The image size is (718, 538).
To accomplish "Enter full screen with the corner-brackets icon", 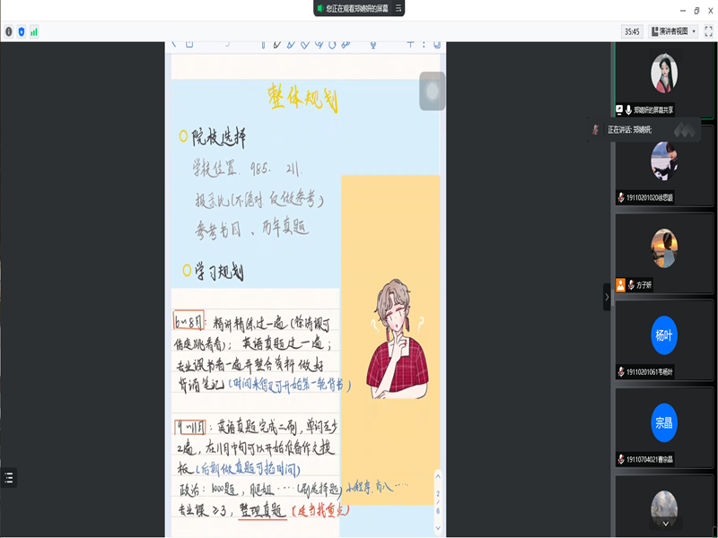I will [708, 31].
